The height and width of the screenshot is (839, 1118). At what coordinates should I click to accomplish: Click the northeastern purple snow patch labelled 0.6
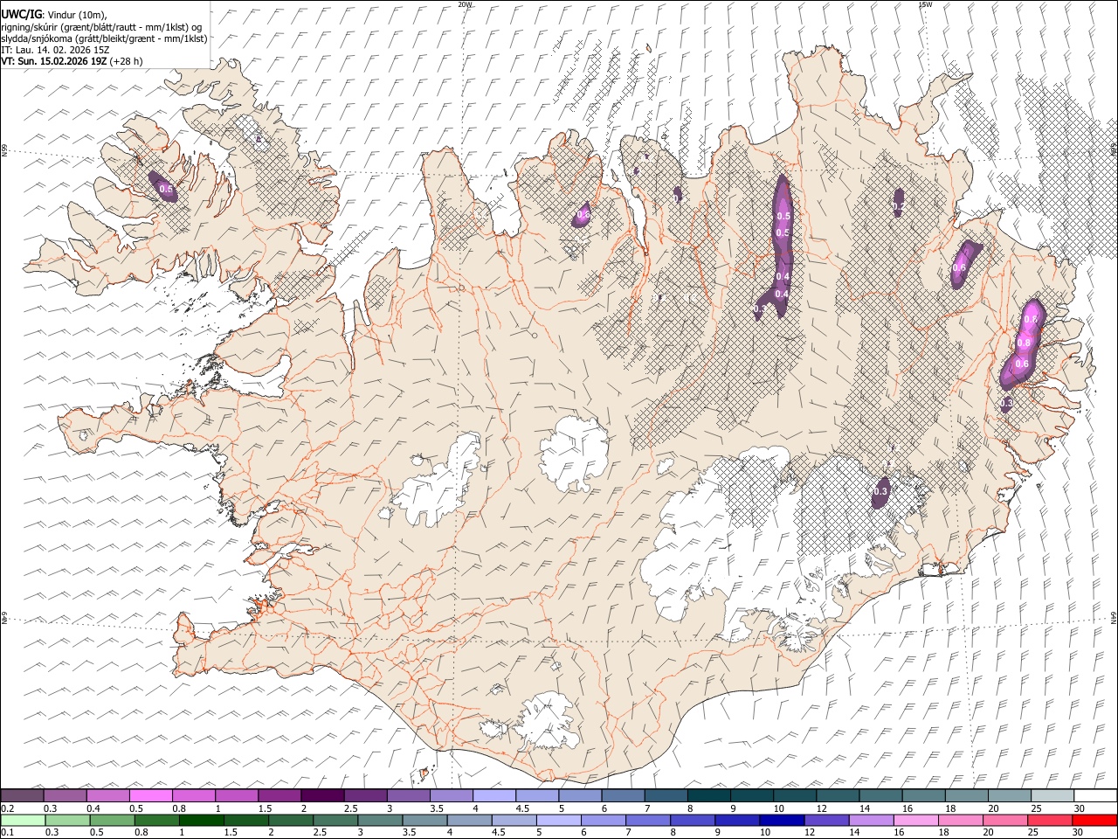tap(964, 264)
